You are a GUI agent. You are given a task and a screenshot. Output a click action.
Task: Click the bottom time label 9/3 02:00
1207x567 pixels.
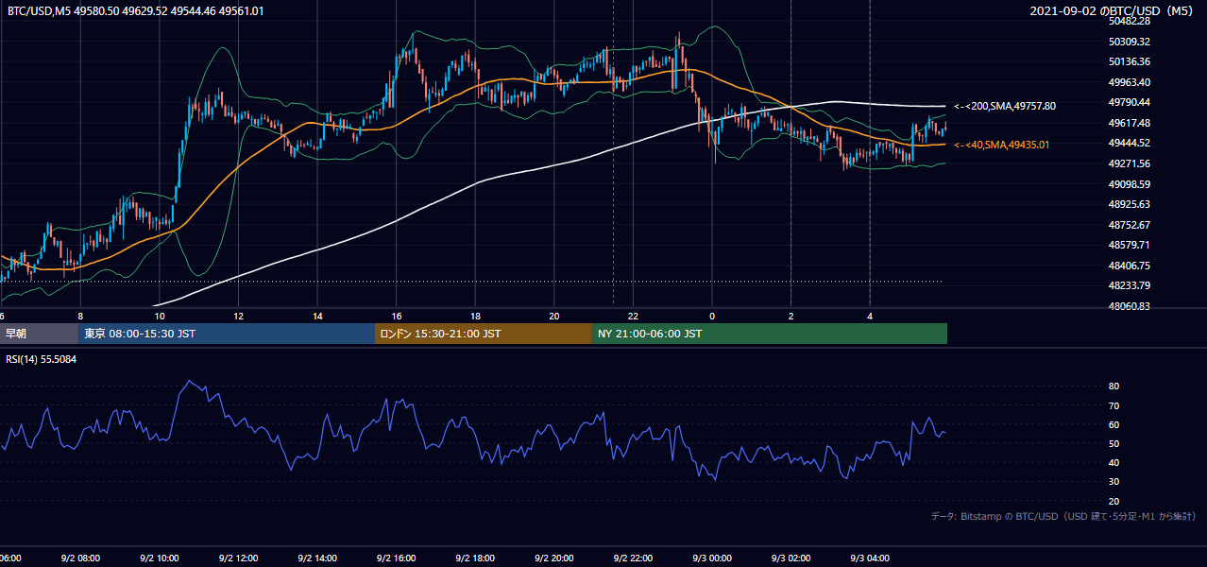(791, 558)
